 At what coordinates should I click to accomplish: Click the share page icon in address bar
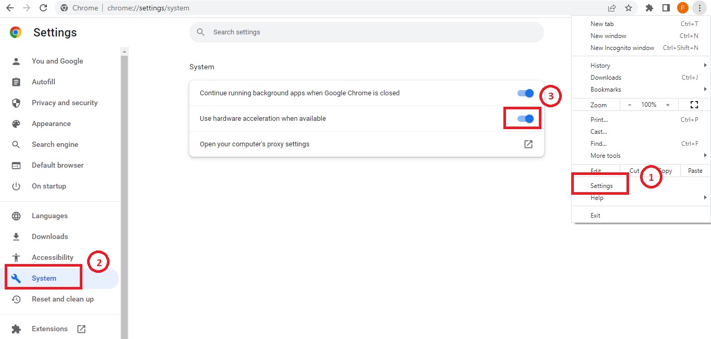[x=612, y=8]
